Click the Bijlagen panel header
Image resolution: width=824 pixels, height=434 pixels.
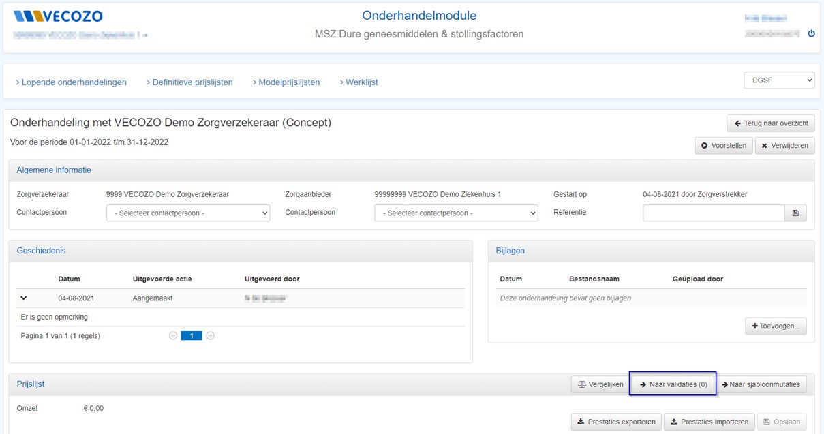click(652, 251)
